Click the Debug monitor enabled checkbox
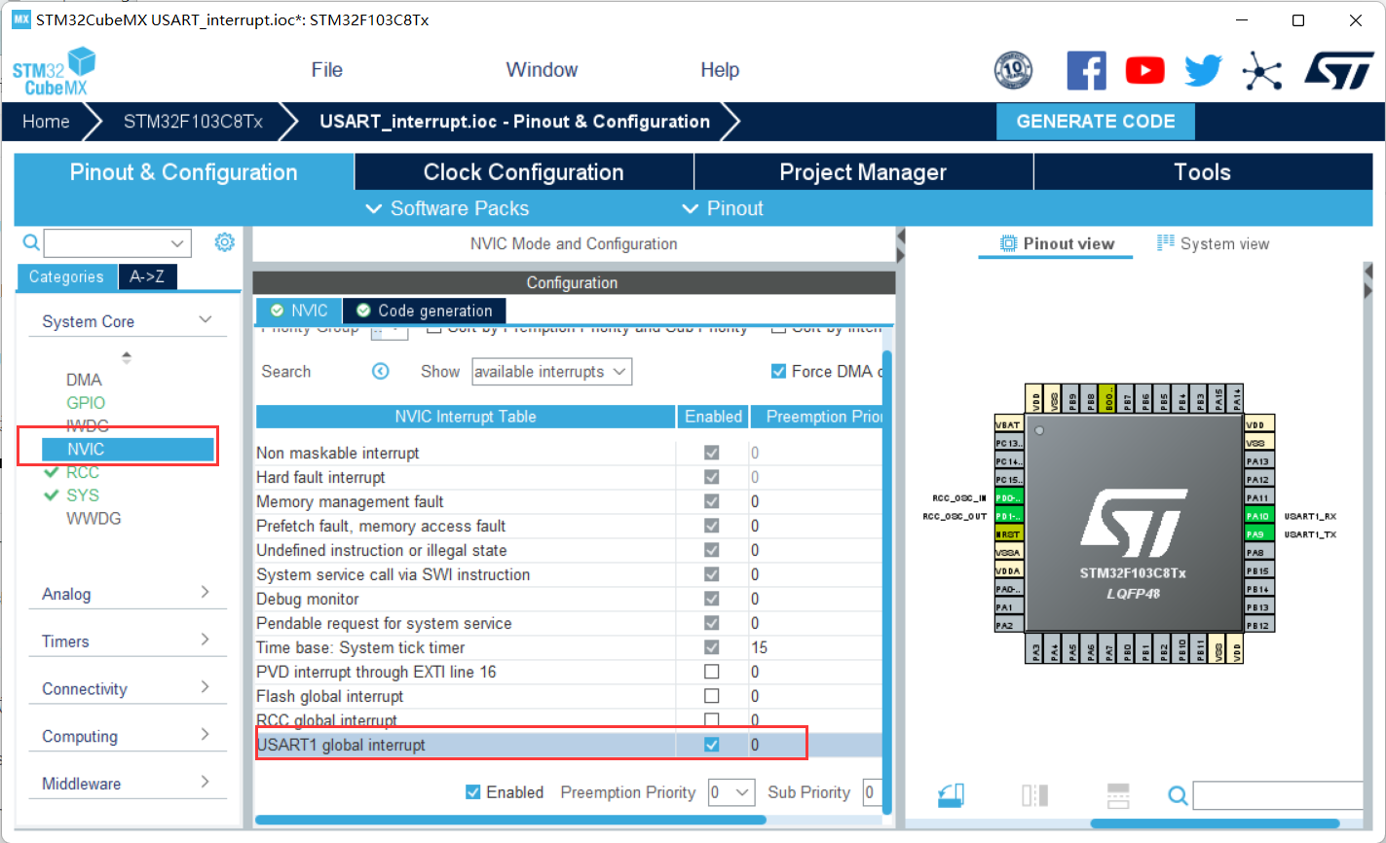1386x843 pixels. [712, 599]
